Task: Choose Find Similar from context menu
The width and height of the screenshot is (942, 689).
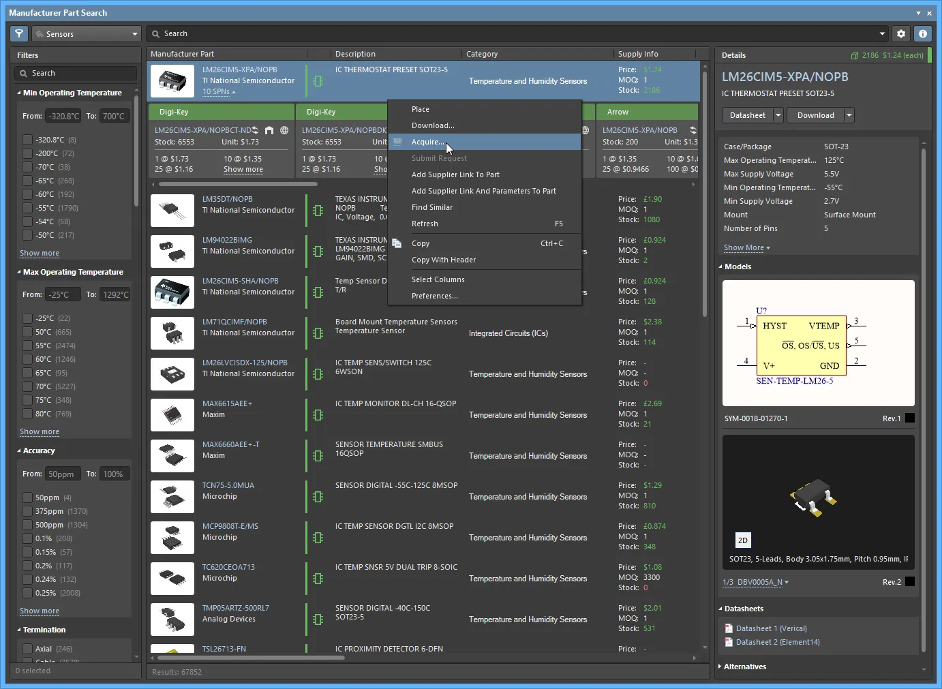Action: click(x=484, y=207)
